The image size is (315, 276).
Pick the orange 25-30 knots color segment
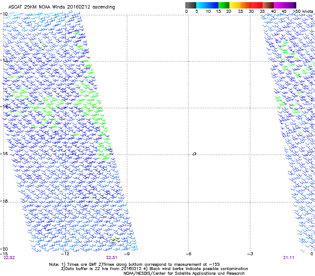pos(246,5)
